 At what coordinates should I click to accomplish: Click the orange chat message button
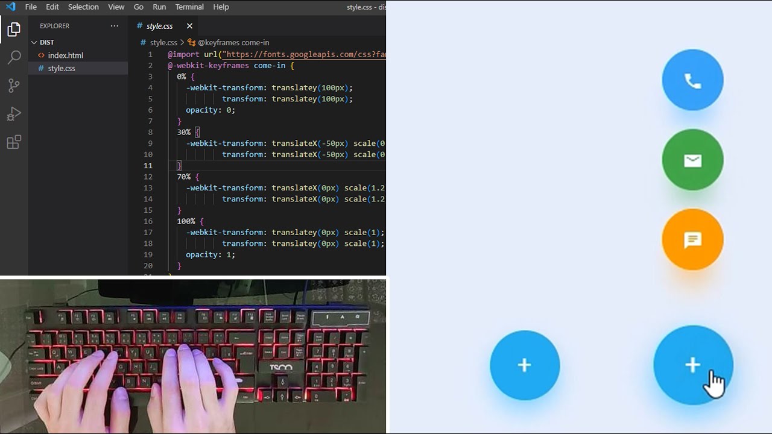(692, 239)
